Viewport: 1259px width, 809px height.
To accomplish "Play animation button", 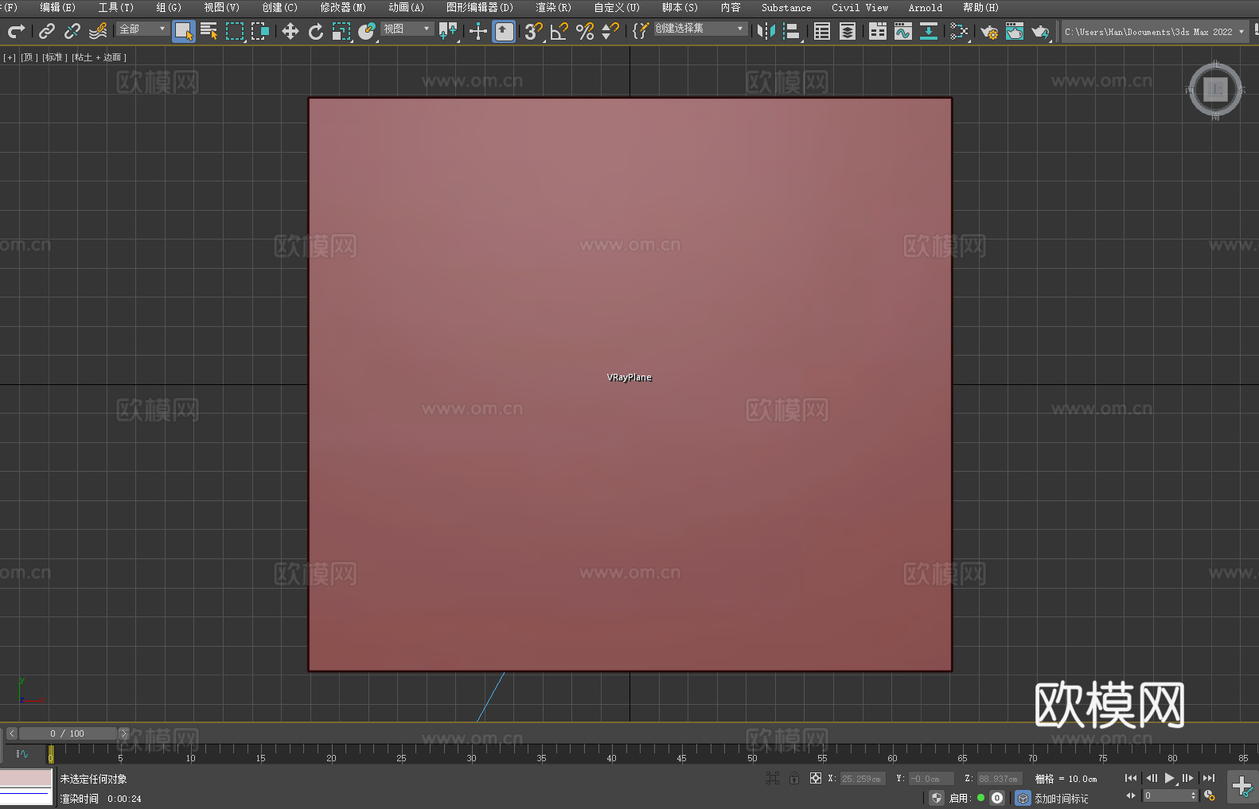I will tap(1170, 778).
